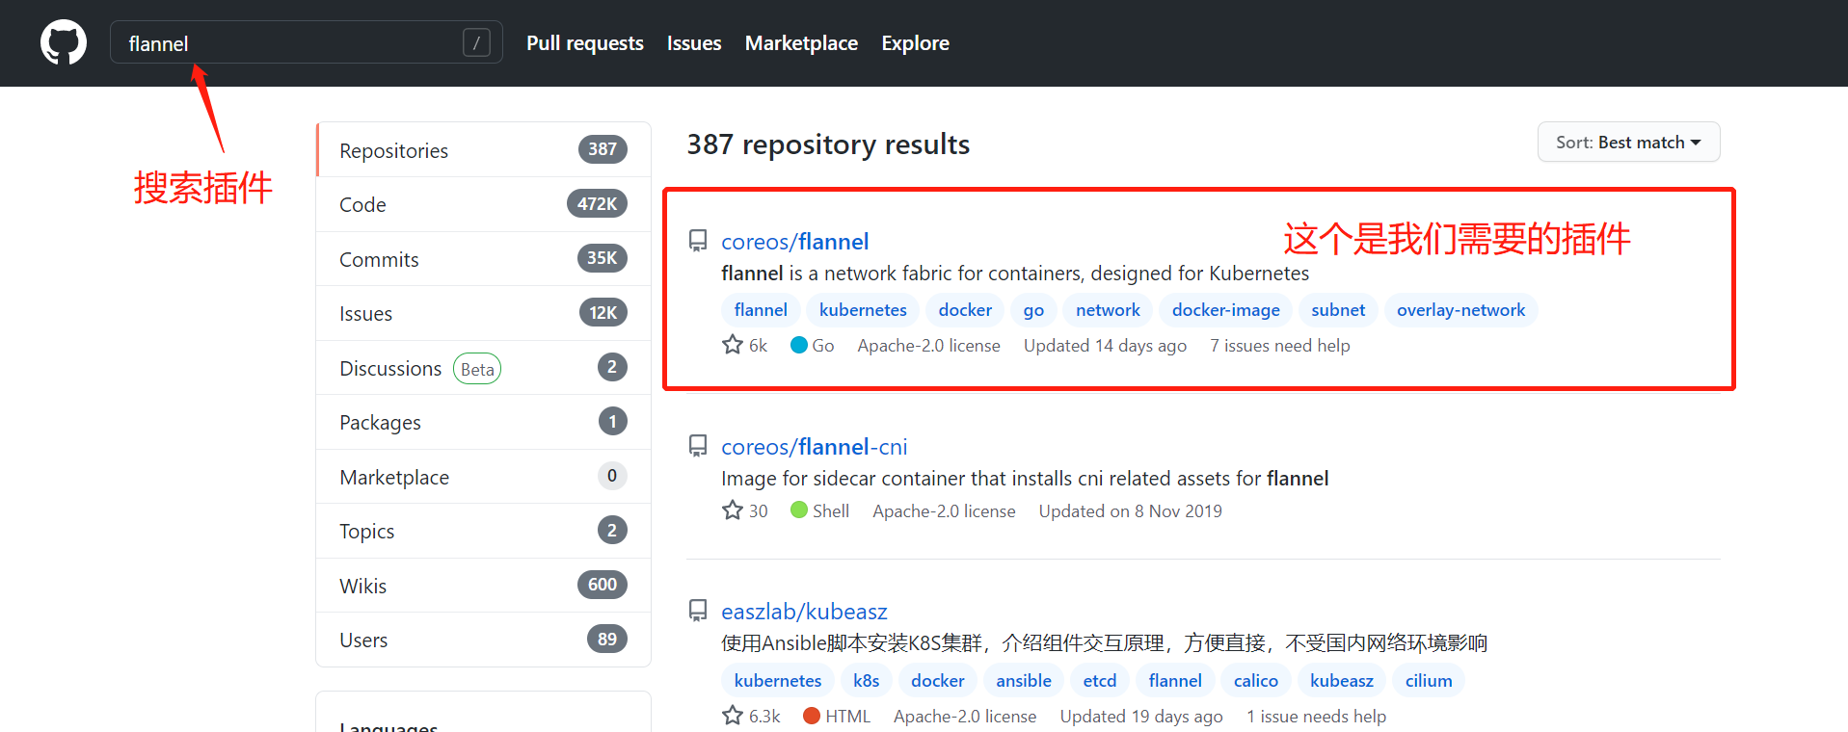
Task: Click the 600 count badge beside Wikis
Action: tap(603, 585)
